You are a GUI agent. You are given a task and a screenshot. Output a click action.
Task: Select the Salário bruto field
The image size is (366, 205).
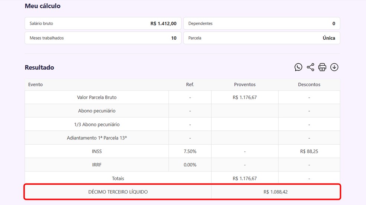(x=103, y=23)
